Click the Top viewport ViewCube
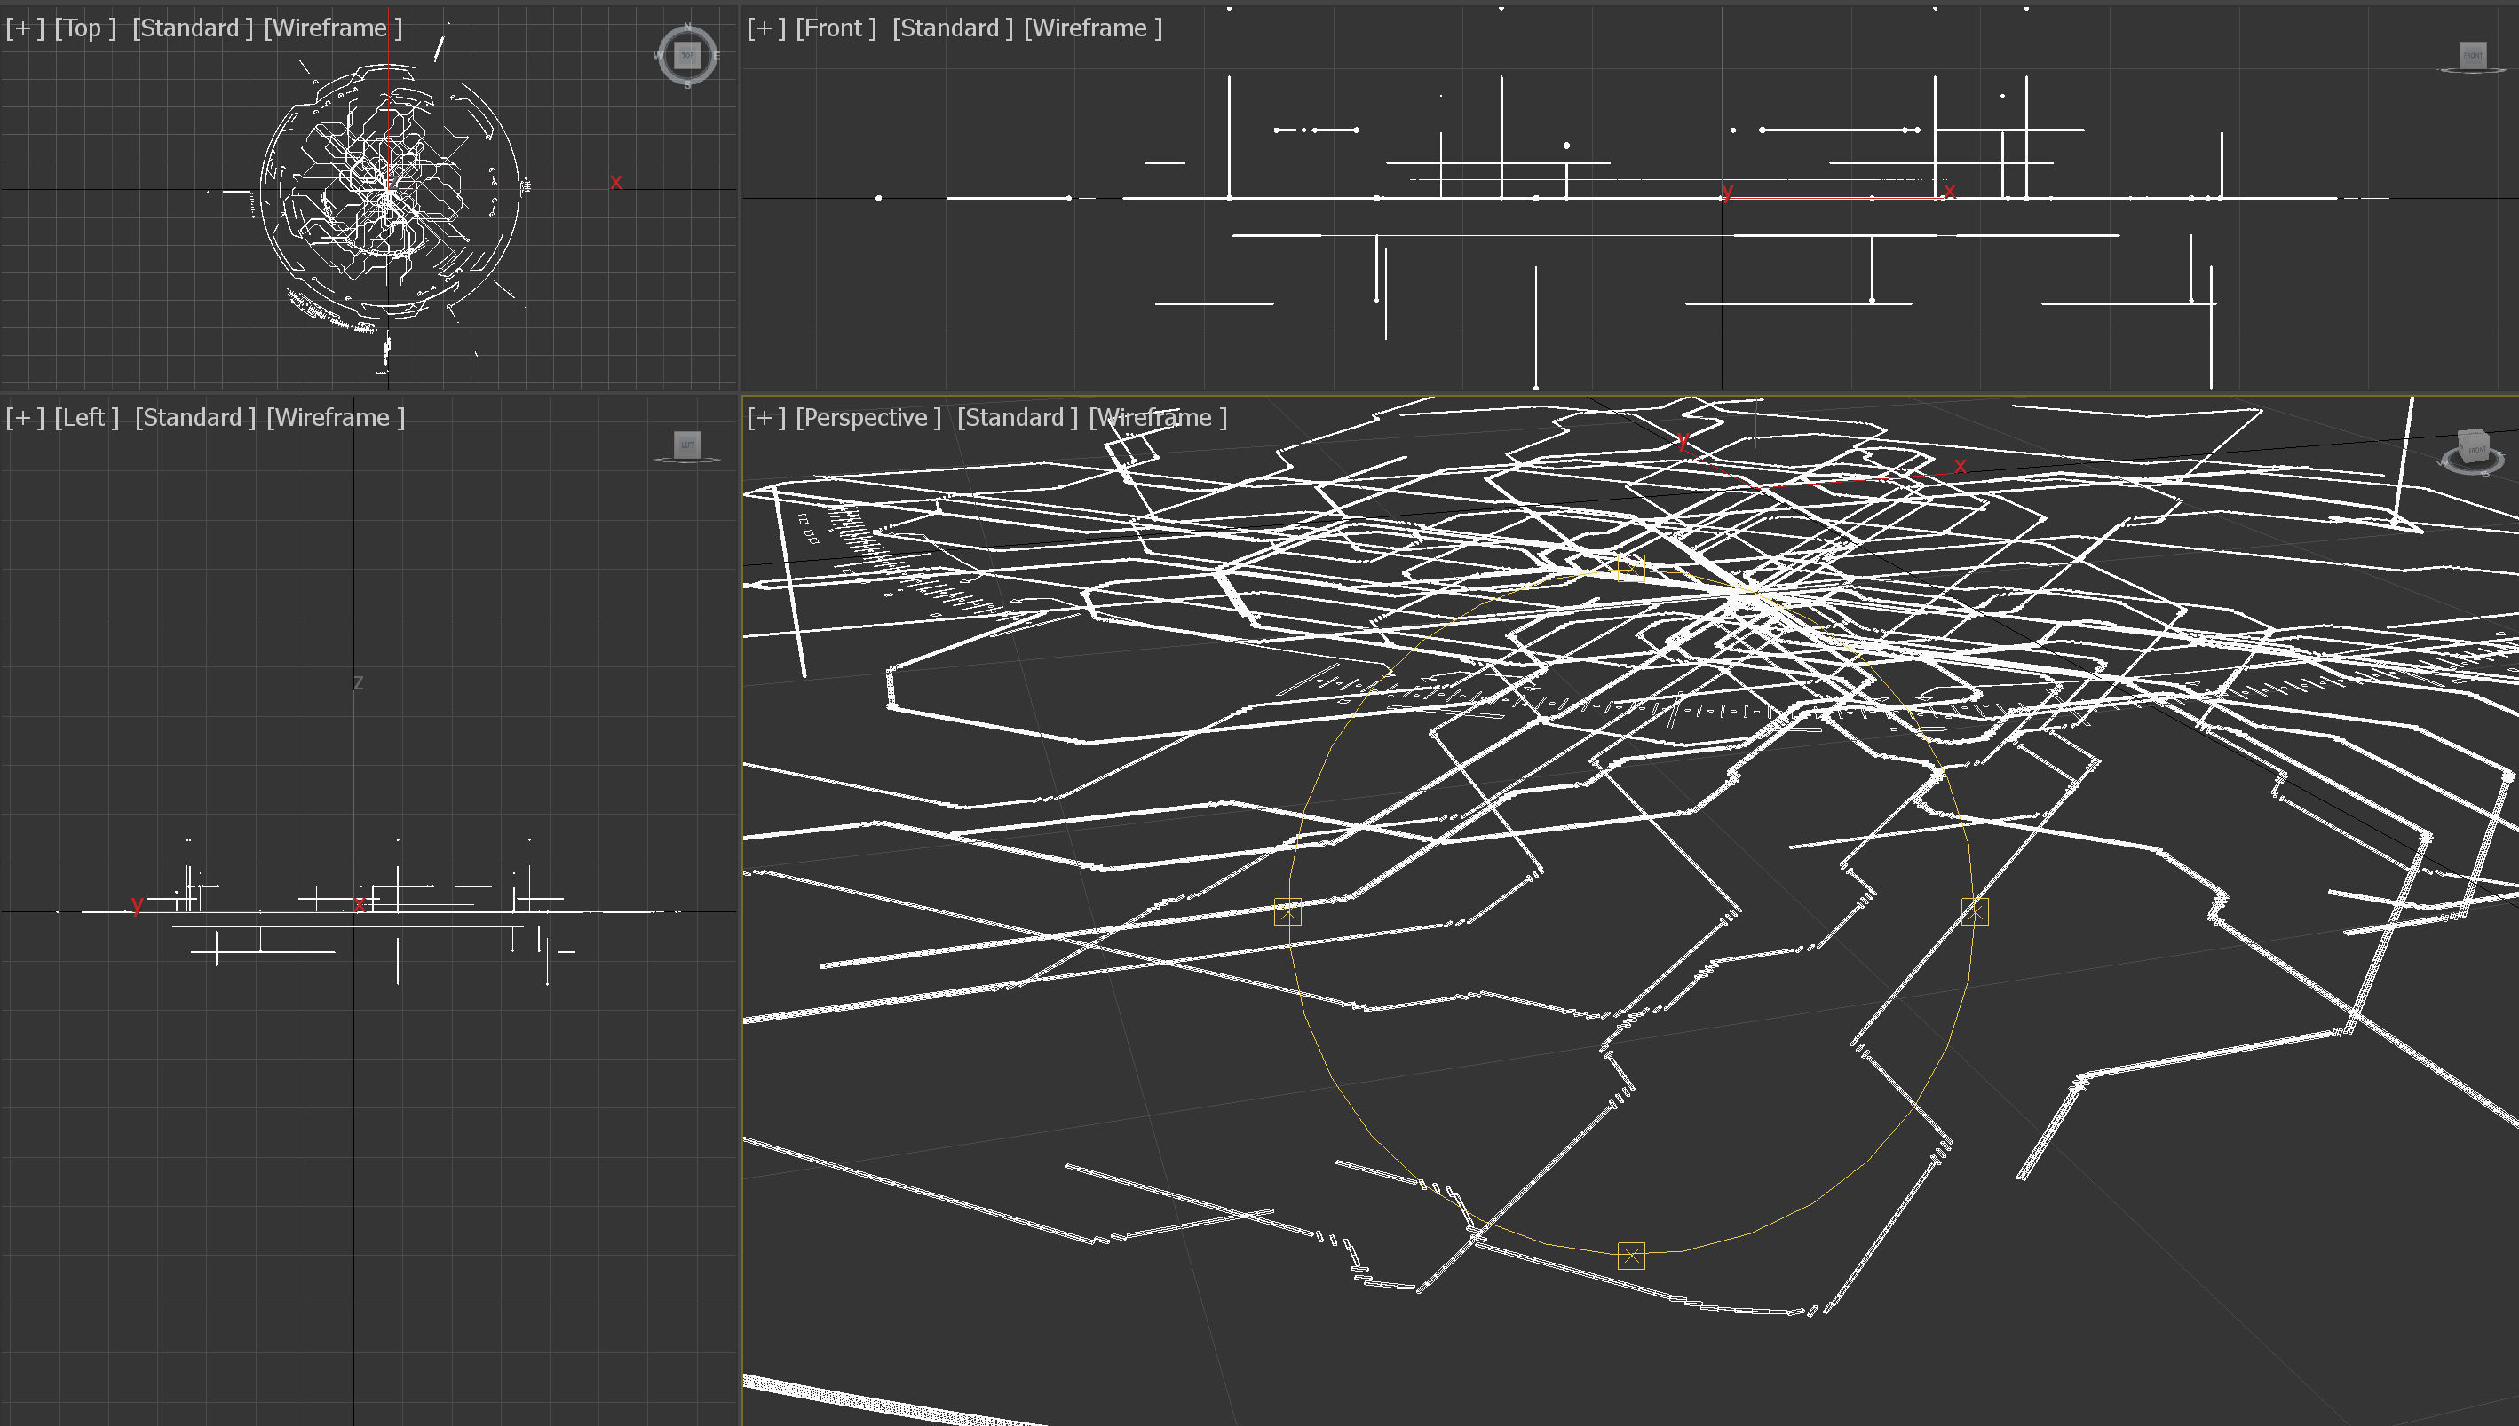Viewport: 2519px width, 1426px height. point(689,55)
